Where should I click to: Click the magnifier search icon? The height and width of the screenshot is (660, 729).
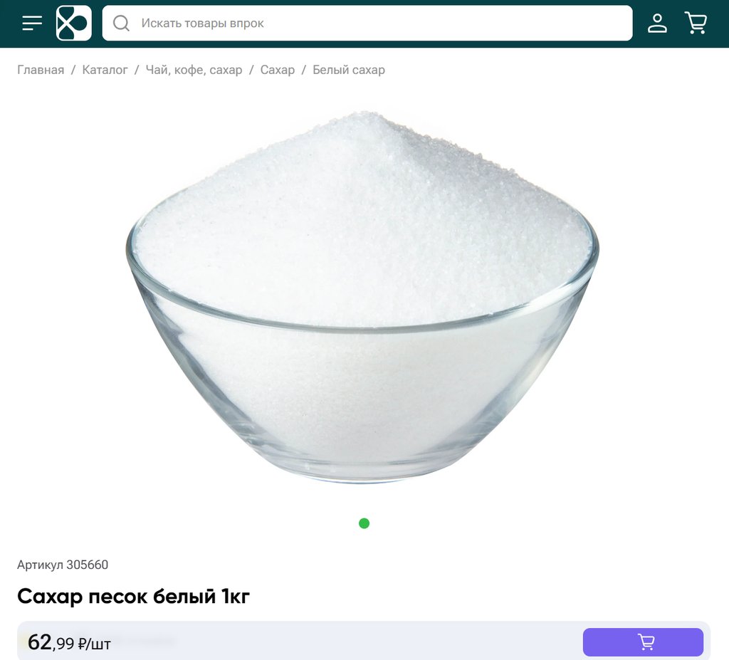(x=121, y=23)
